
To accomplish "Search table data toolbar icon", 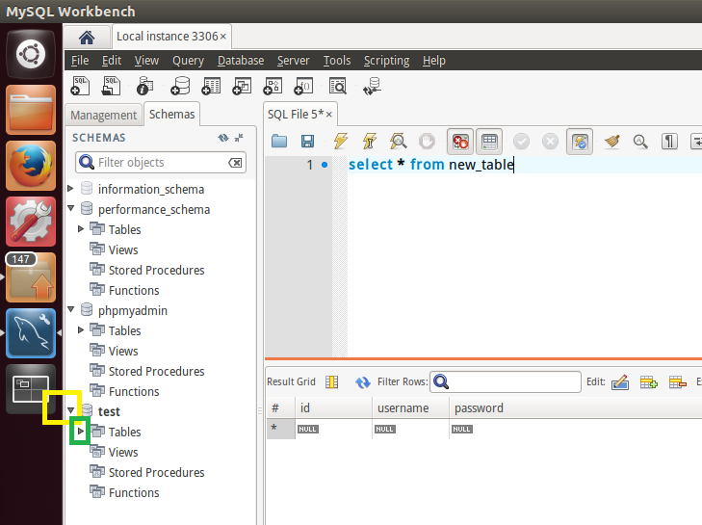I will pyautogui.click(x=338, y=86).
